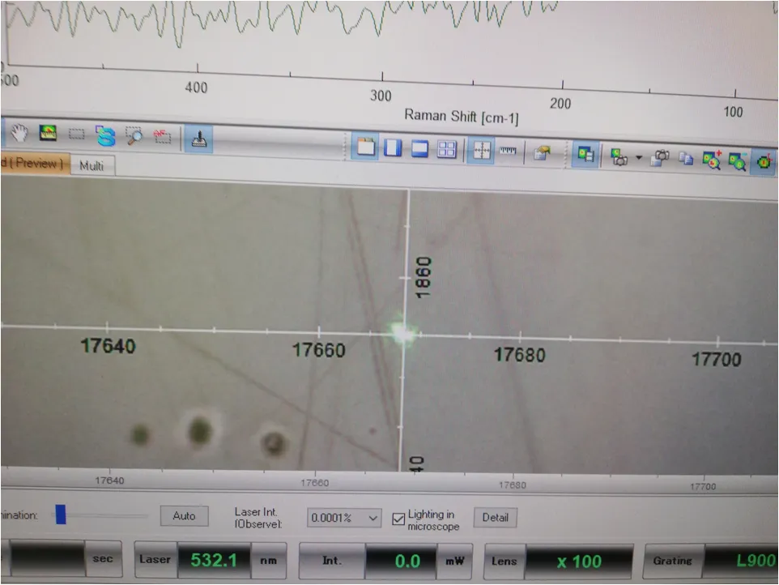Screen dimensions: 779x585
Task: Click the red-marked dashed region icon
Action: coord(162,135)
